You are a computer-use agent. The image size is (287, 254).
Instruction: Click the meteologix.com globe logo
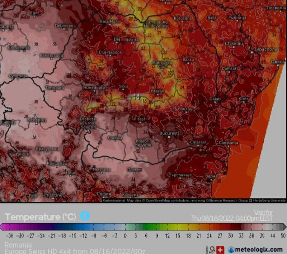pyautogui.click(x=231, y=249)
